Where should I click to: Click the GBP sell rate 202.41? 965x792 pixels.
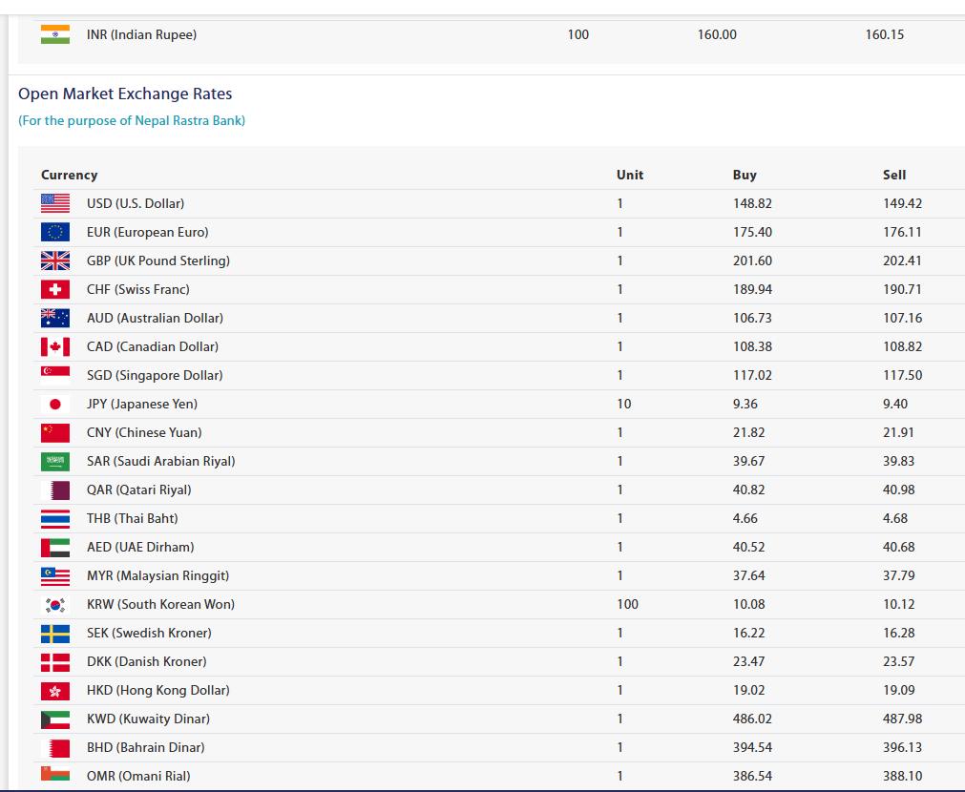902,261
